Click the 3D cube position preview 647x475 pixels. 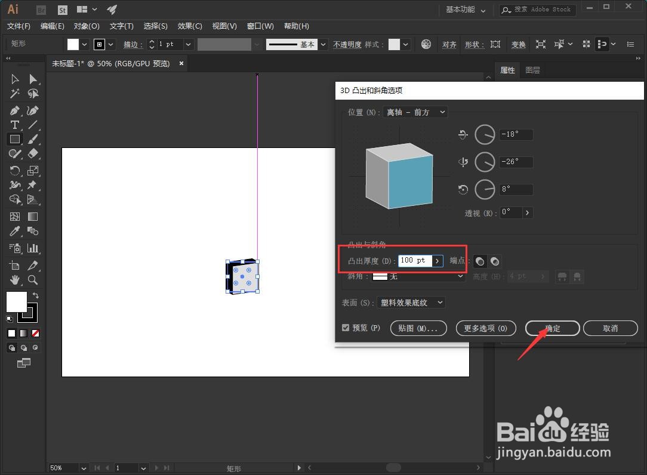click(x=399, y=176)
